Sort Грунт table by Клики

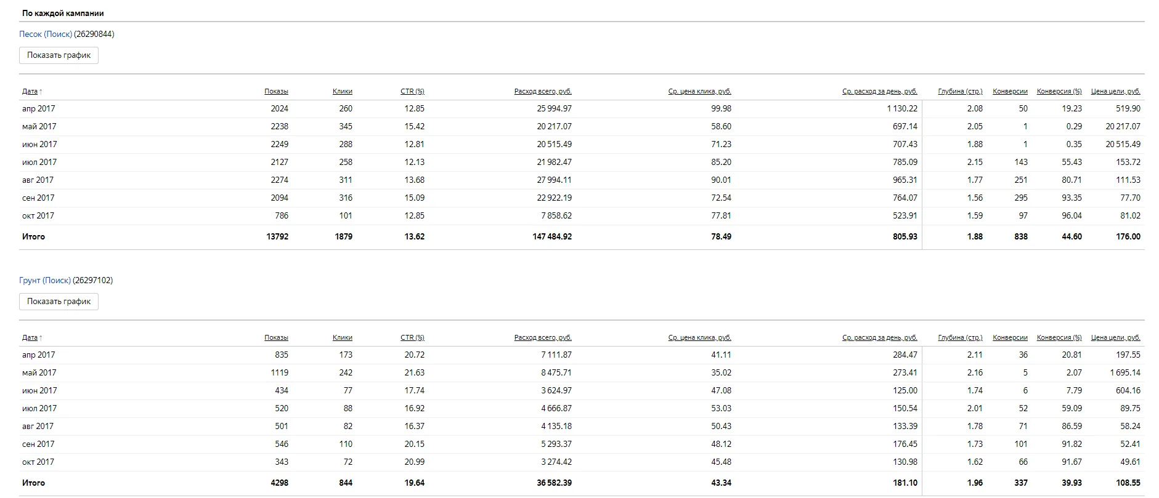(343, 338)
